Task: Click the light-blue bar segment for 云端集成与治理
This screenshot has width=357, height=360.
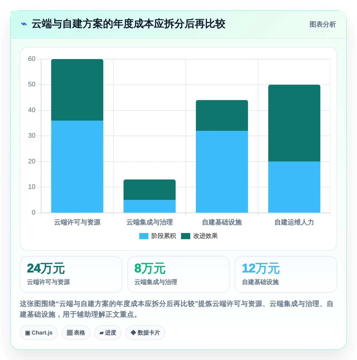Action: click(x=150, y=206)
